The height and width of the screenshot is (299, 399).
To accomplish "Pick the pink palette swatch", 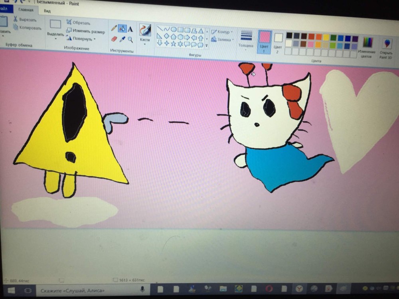I will (311, 44).
